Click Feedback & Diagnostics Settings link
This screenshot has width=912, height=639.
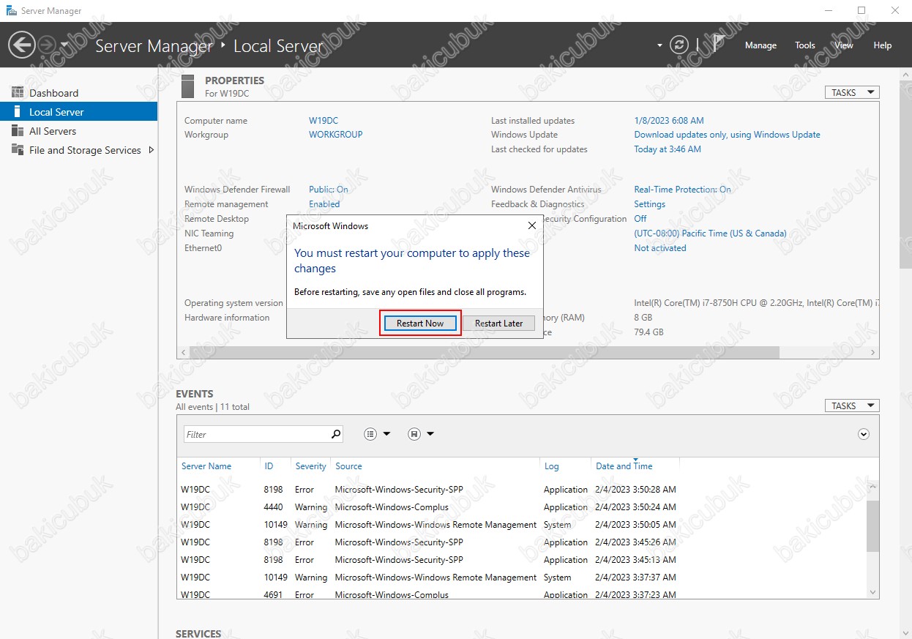(x=650, y=204)
